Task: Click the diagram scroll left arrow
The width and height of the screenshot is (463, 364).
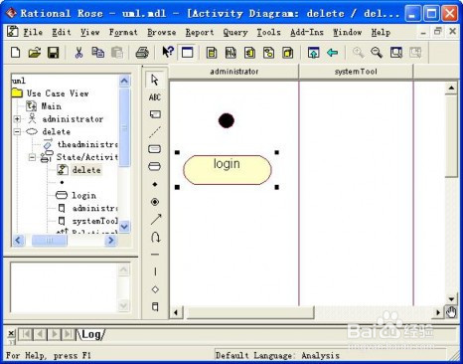Action: pyautogui.click(x=176, y=312)
